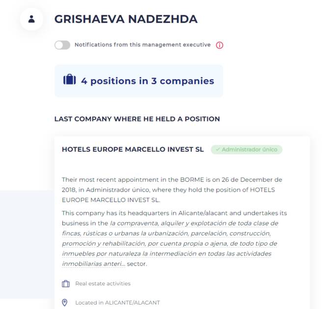334x309 pixels.
Task: Click the notifications toggle label text
Action: tap(142, 45)
